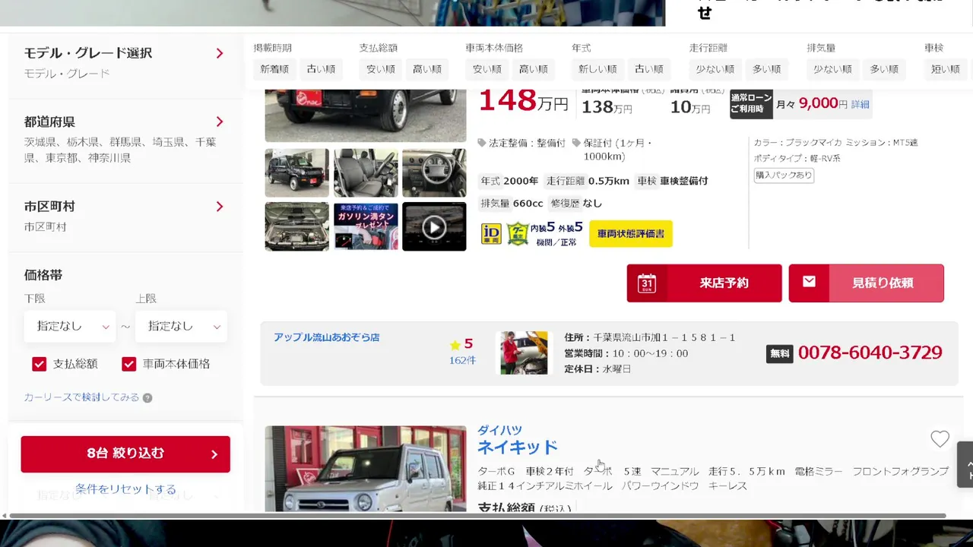Sort 支払総額 by 安い順
The height and width of the screenshot is (547, 973).
tap(381, 69)
